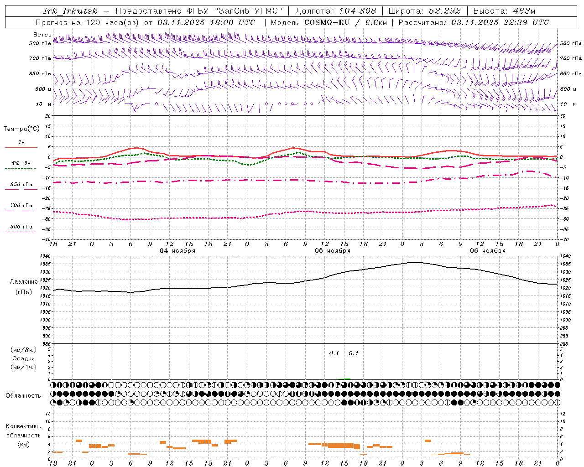The width and height of the screenshot is (584, 467).
Task: Click the '04 ноября' date label
Action: click(177, 251)
